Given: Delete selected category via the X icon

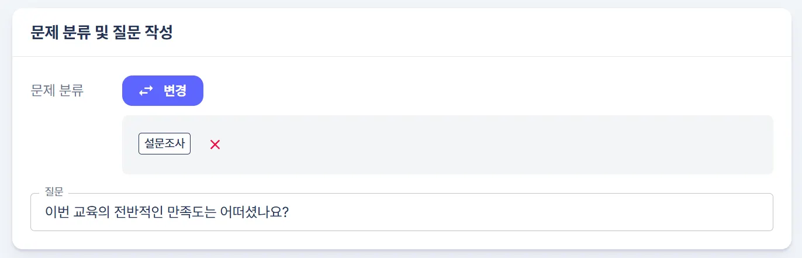Looking at the screenshot, I should click(215, 145).
